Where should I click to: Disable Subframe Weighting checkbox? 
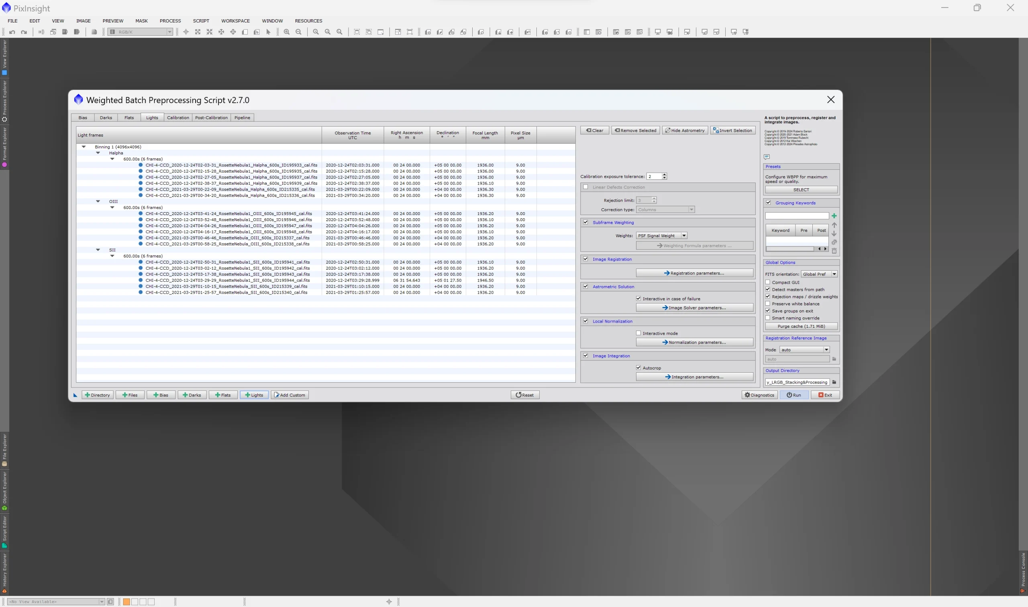pyautogui.click(x=585, y=222)
